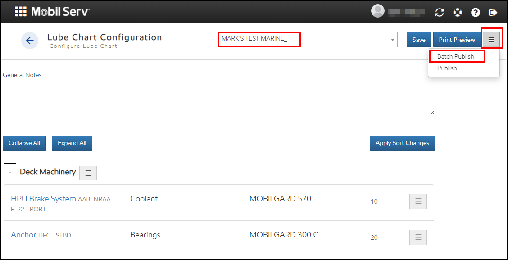The height and width of the screenshot is (260, 508).
Task: Open the apps grid icon in the header
Action: (20, 11)
